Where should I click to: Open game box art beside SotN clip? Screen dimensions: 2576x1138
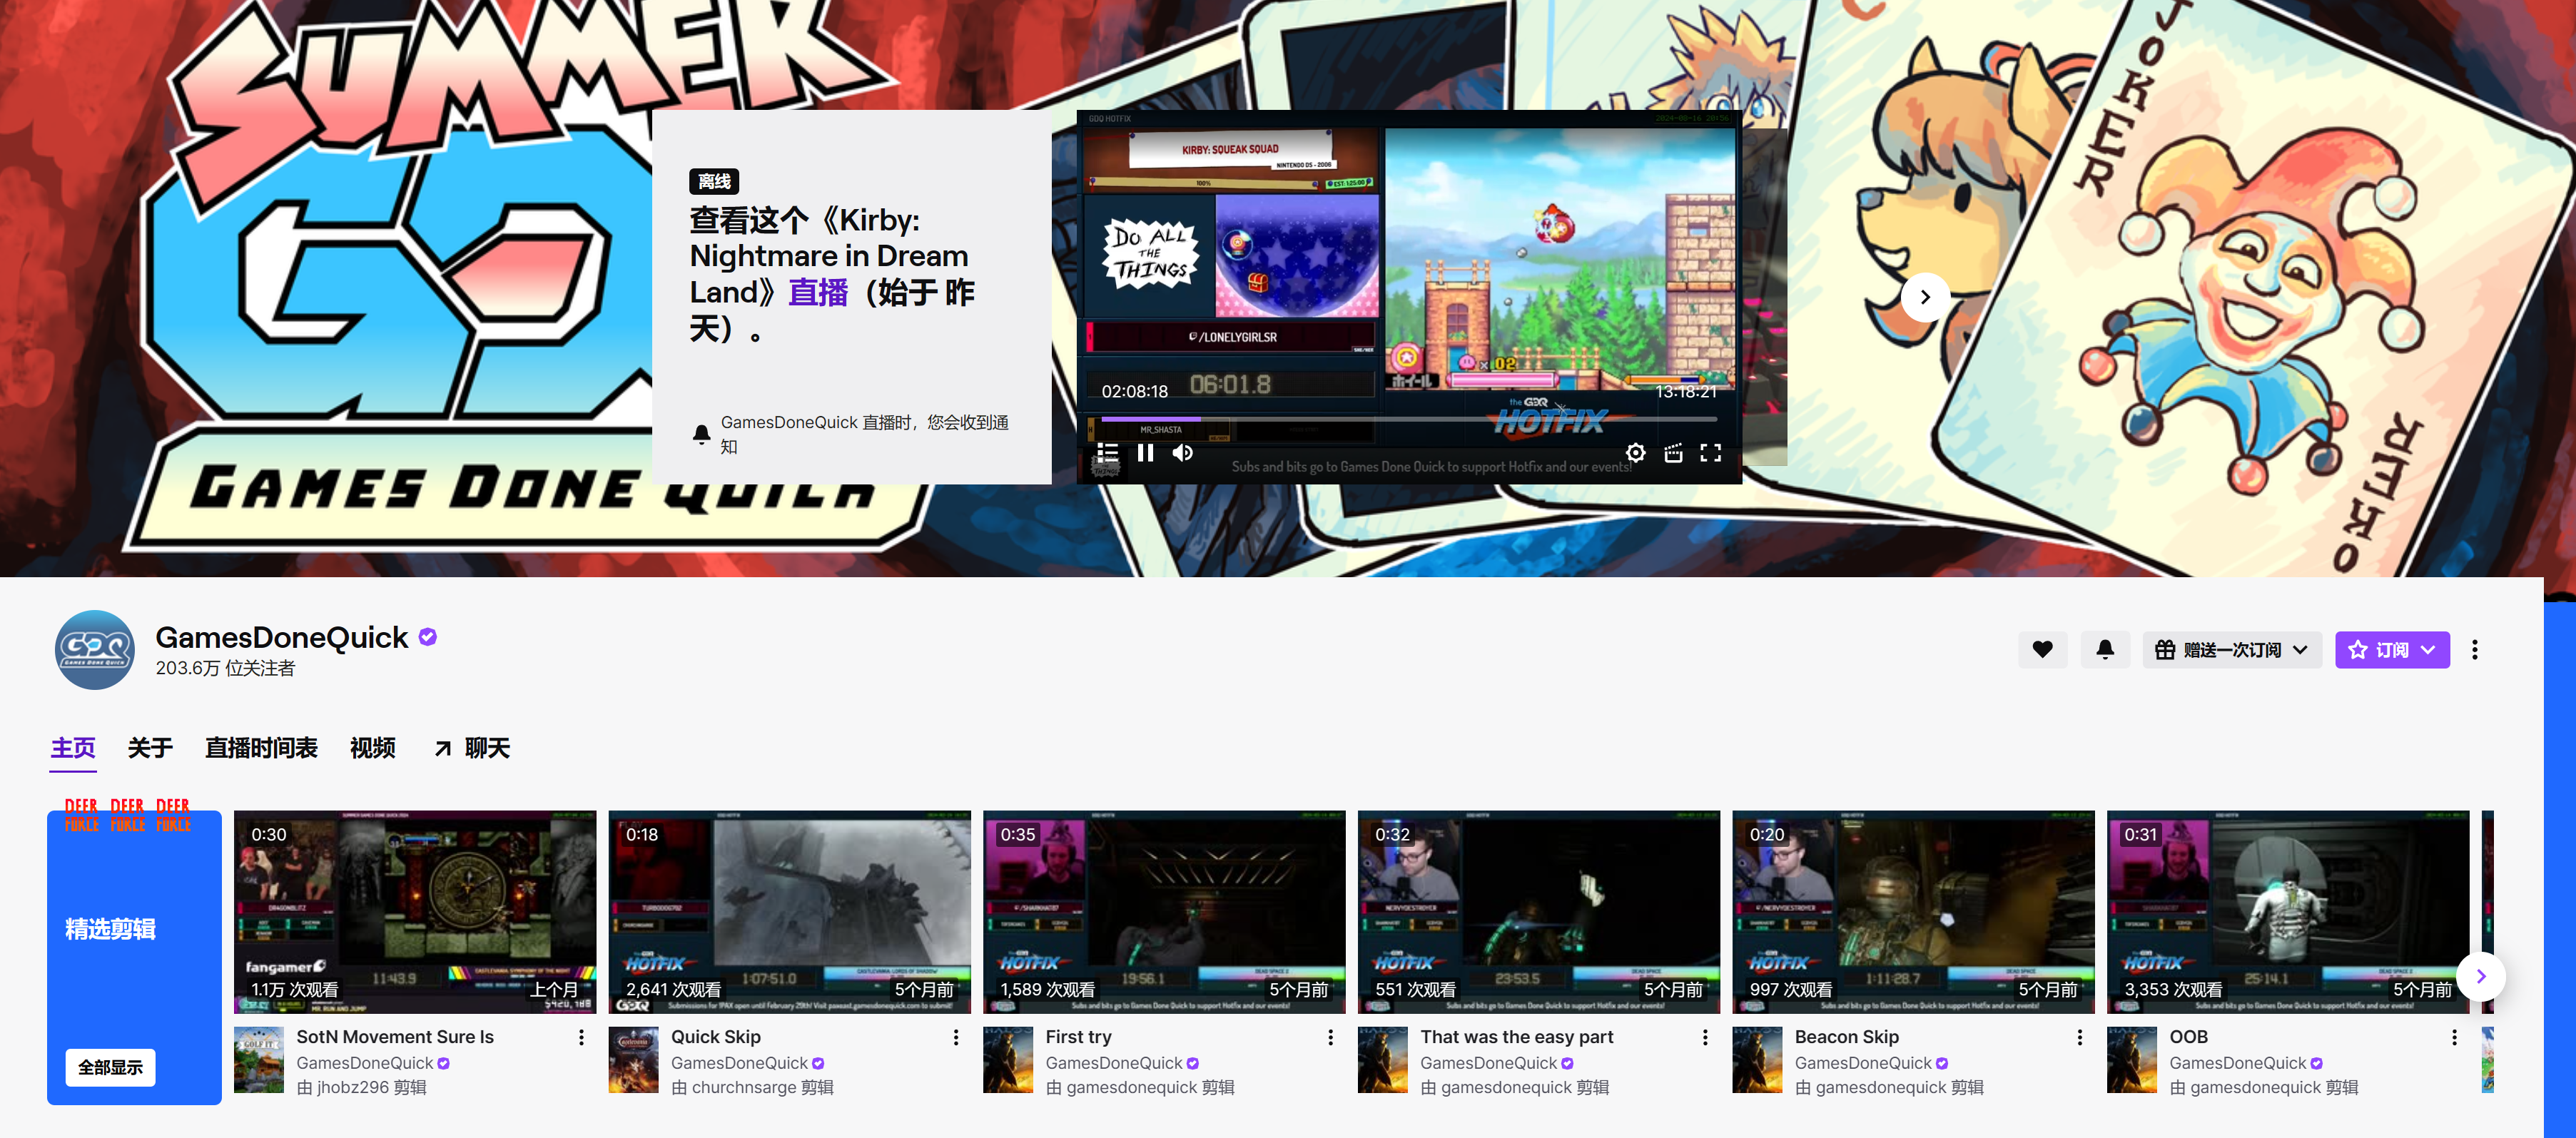coord(259,1060)
